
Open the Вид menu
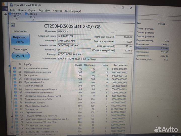click(x=40, y=10)
